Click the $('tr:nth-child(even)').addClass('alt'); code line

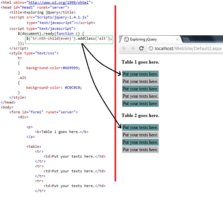tap(69, 38)
